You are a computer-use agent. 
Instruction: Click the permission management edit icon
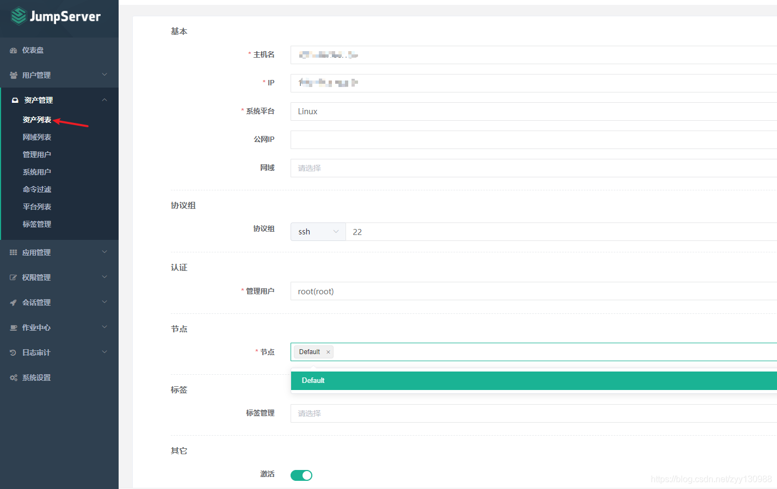(14, 278)
